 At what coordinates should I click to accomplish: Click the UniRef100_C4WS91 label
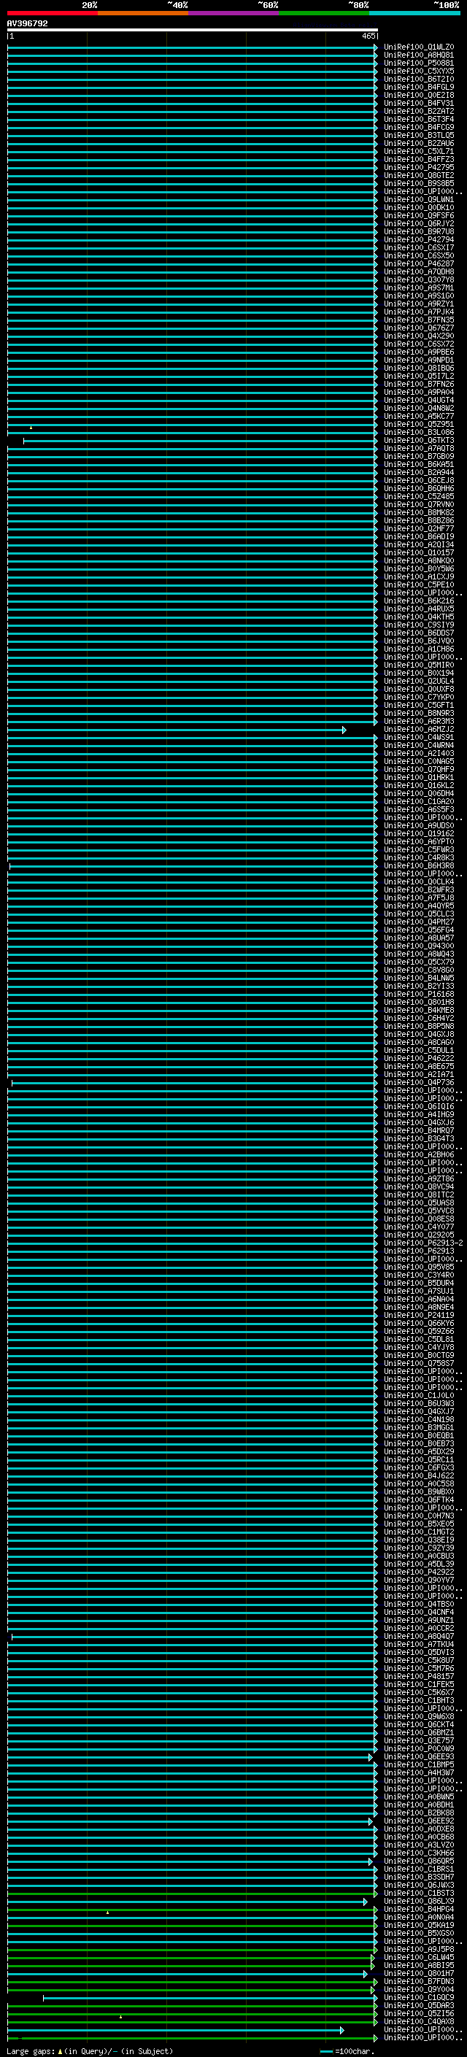418,738
